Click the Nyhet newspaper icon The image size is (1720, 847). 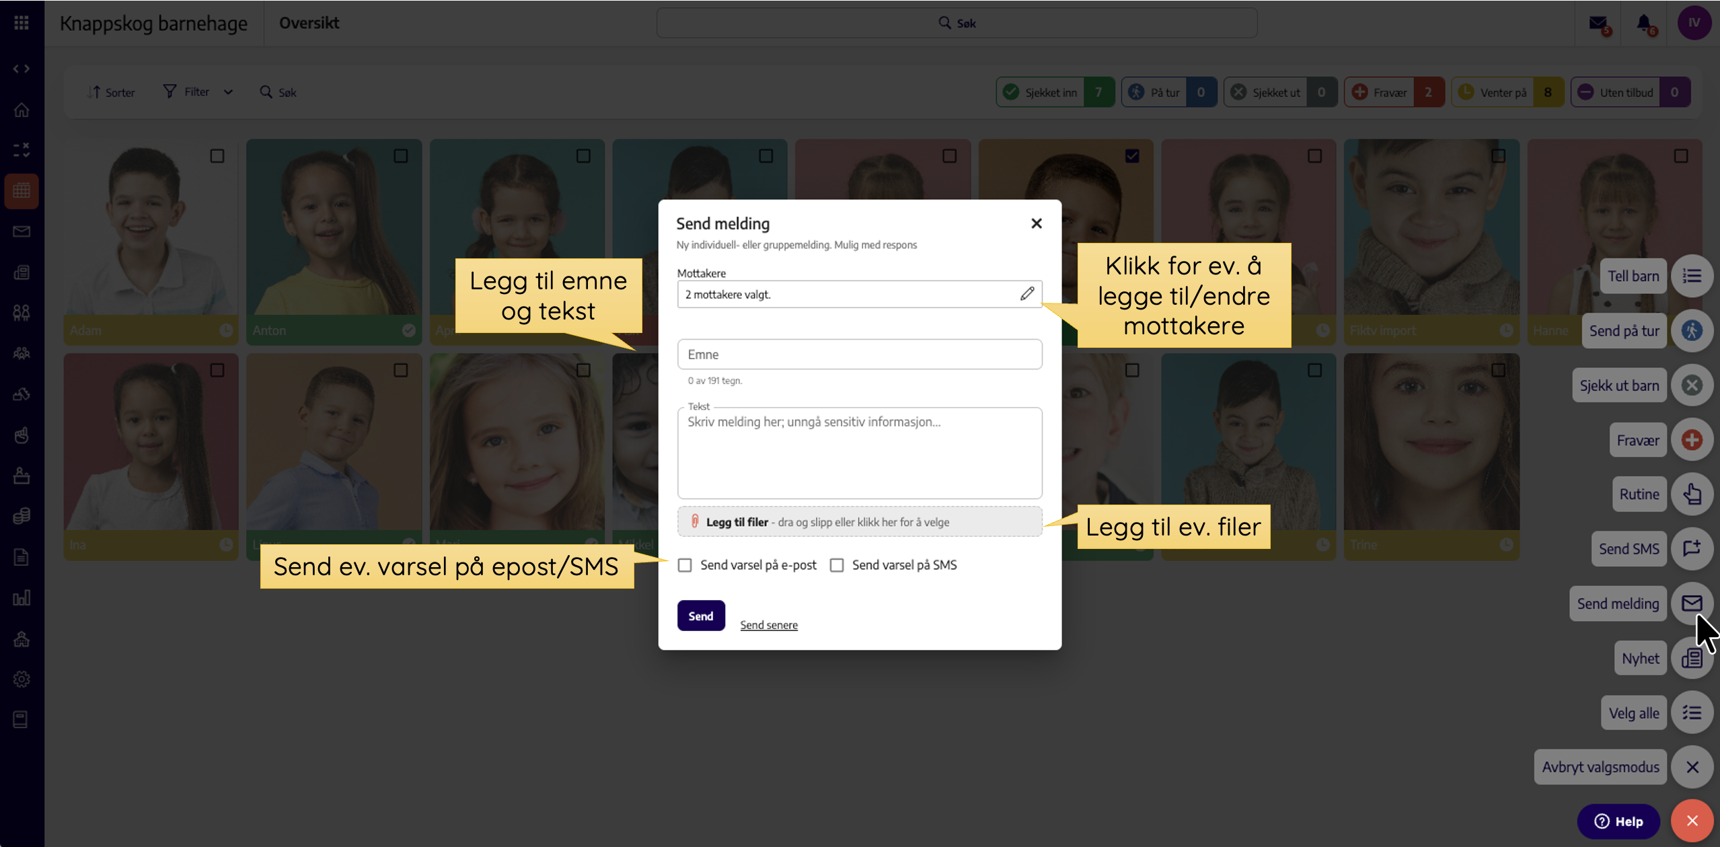tap(1692, 658)
